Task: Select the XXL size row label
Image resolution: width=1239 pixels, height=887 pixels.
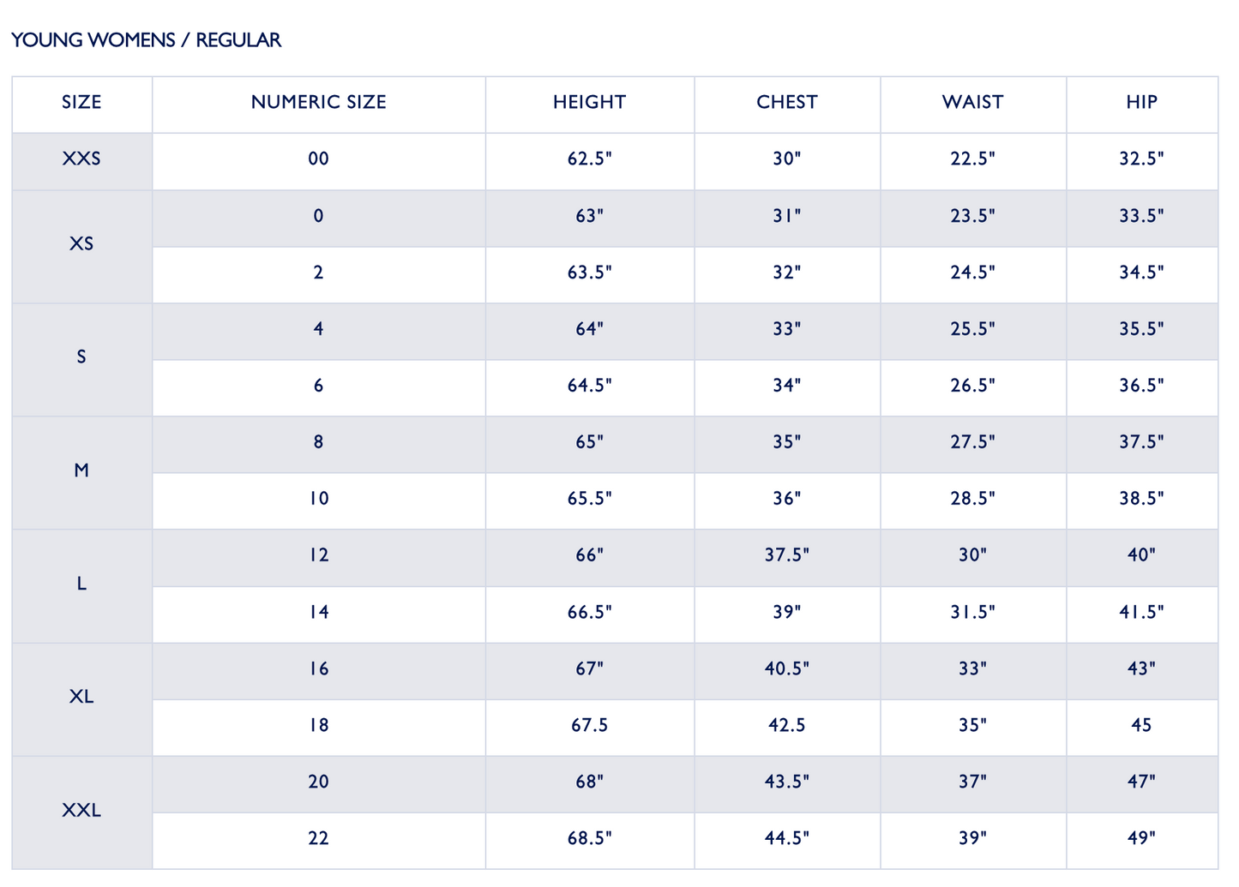Action: [82, 812]
